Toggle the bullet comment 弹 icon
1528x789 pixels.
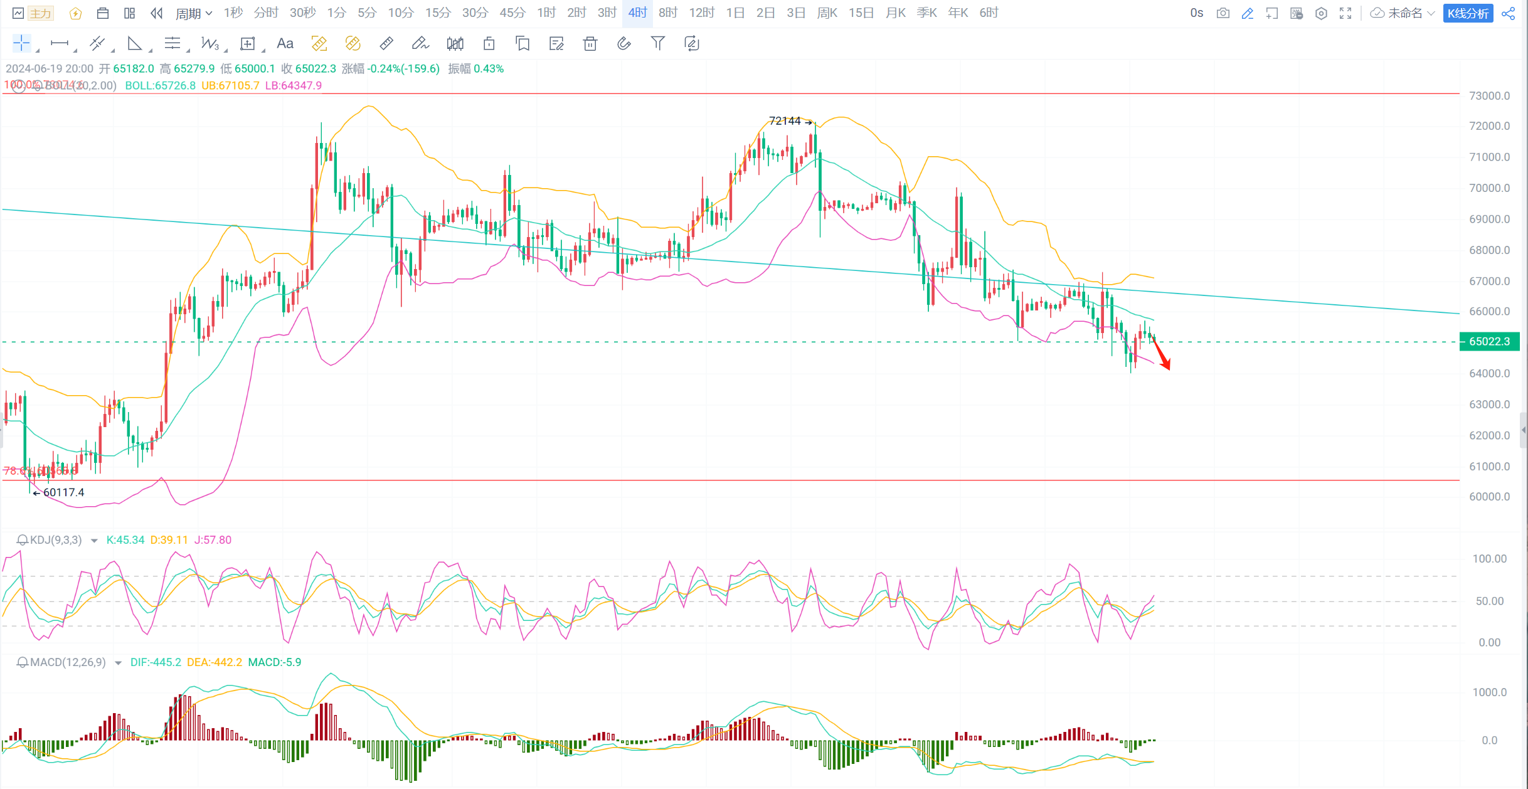1296,13
